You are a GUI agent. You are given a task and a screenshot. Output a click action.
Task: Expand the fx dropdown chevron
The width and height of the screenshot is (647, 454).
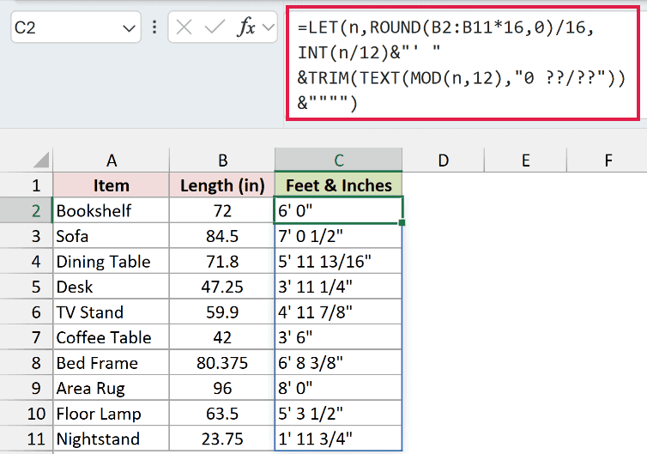269,27
